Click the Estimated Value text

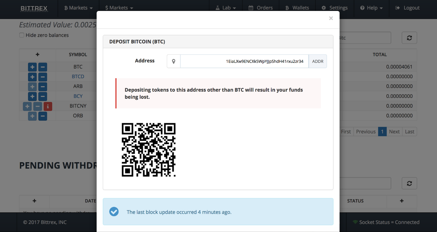[58, 25]
